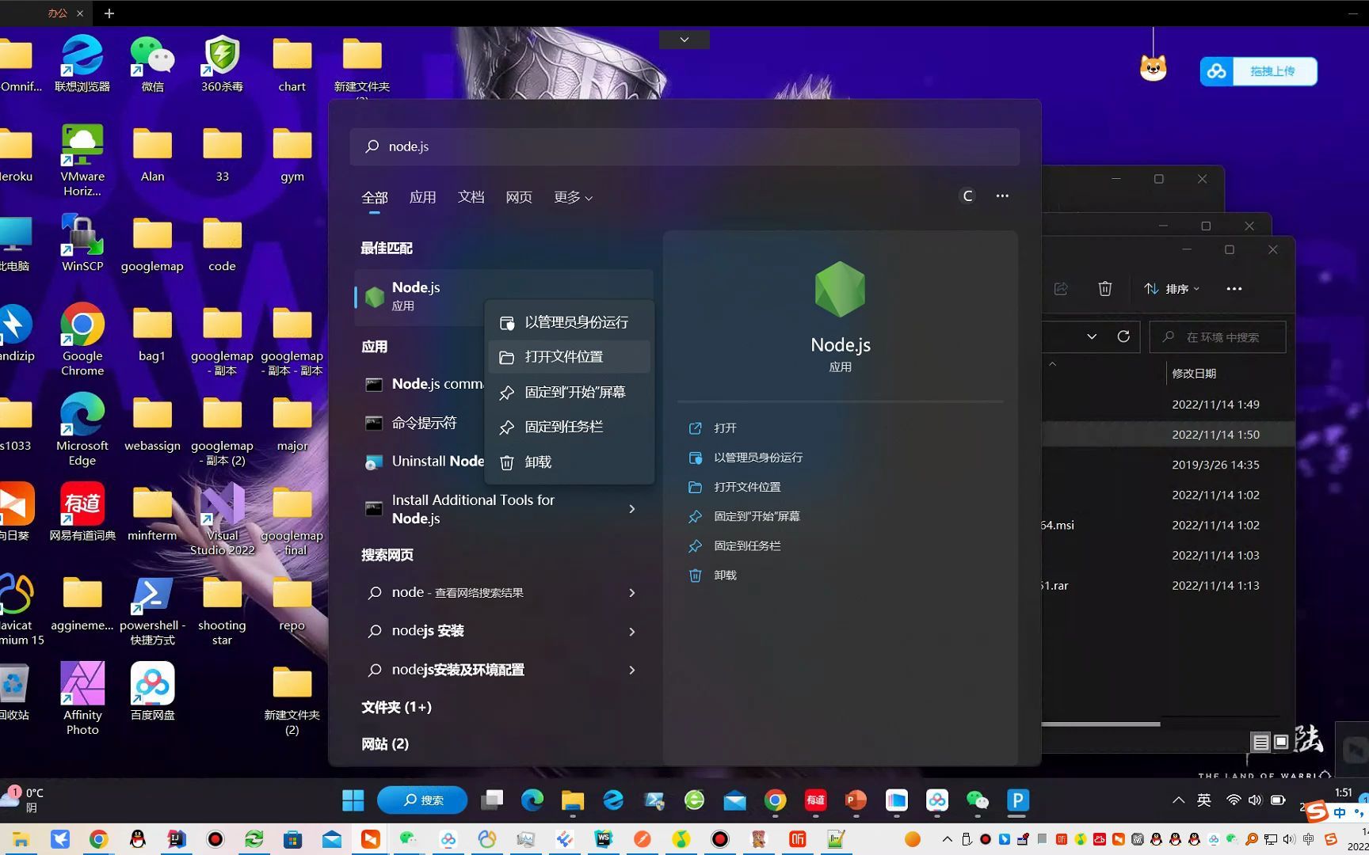Select pin to taskbar in context menu

pos(569,427)
